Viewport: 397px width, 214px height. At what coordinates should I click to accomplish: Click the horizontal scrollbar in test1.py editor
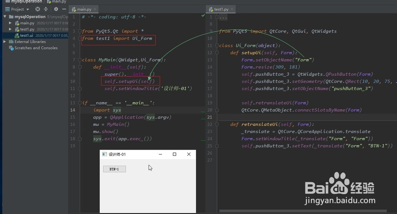(303, 211)
